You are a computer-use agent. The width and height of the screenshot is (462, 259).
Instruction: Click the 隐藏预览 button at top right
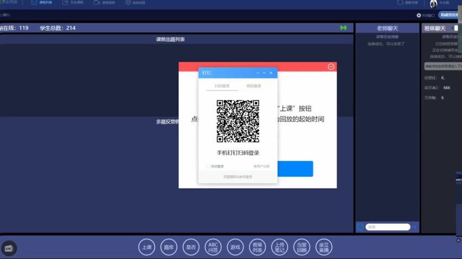pos(449,15)
